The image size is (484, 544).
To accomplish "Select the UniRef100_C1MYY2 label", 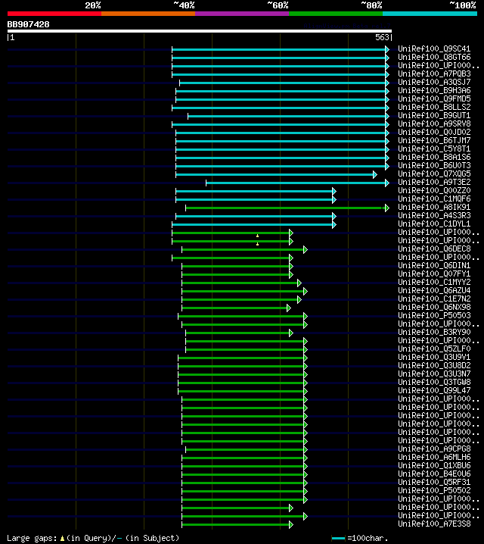I will [434, 282].
